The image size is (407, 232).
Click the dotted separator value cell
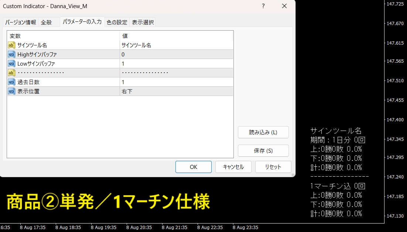tap(177, 73)
